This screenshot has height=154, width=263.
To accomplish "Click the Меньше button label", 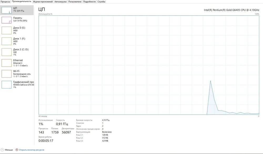I will [x=9, y=150].
